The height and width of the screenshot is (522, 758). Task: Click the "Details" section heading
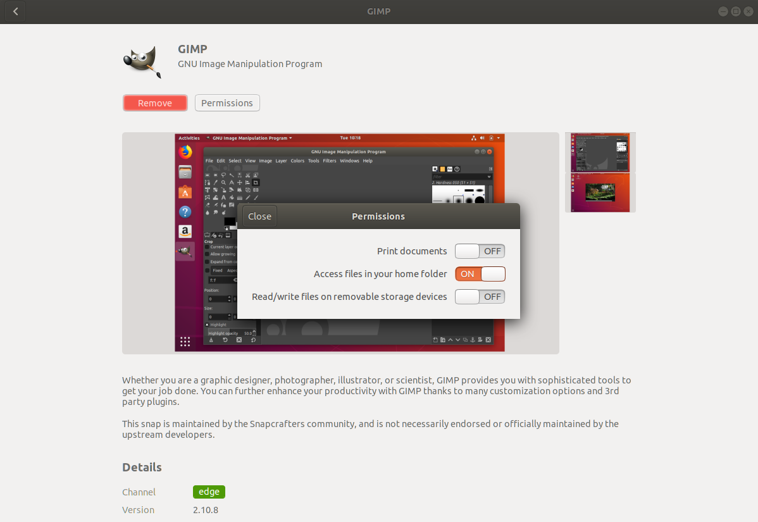142,468
